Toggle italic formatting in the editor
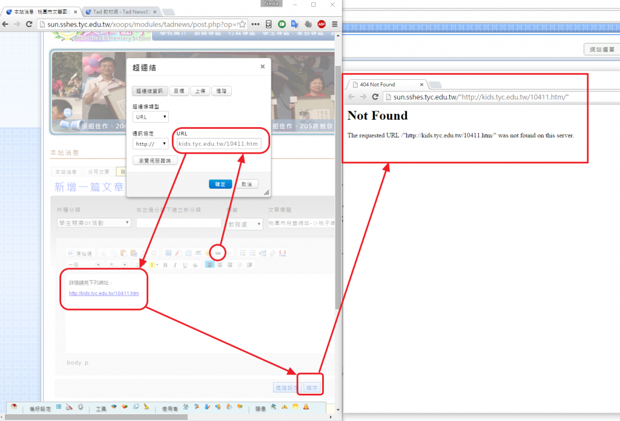Viewport: 620px width, 421px height. [x=175, y=265]
